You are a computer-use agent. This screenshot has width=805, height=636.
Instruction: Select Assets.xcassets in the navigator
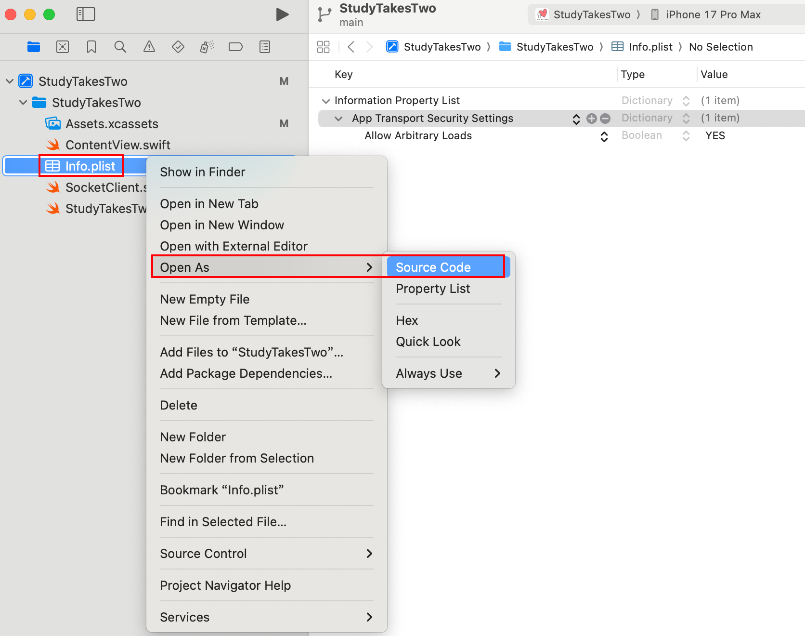(112, 124)
